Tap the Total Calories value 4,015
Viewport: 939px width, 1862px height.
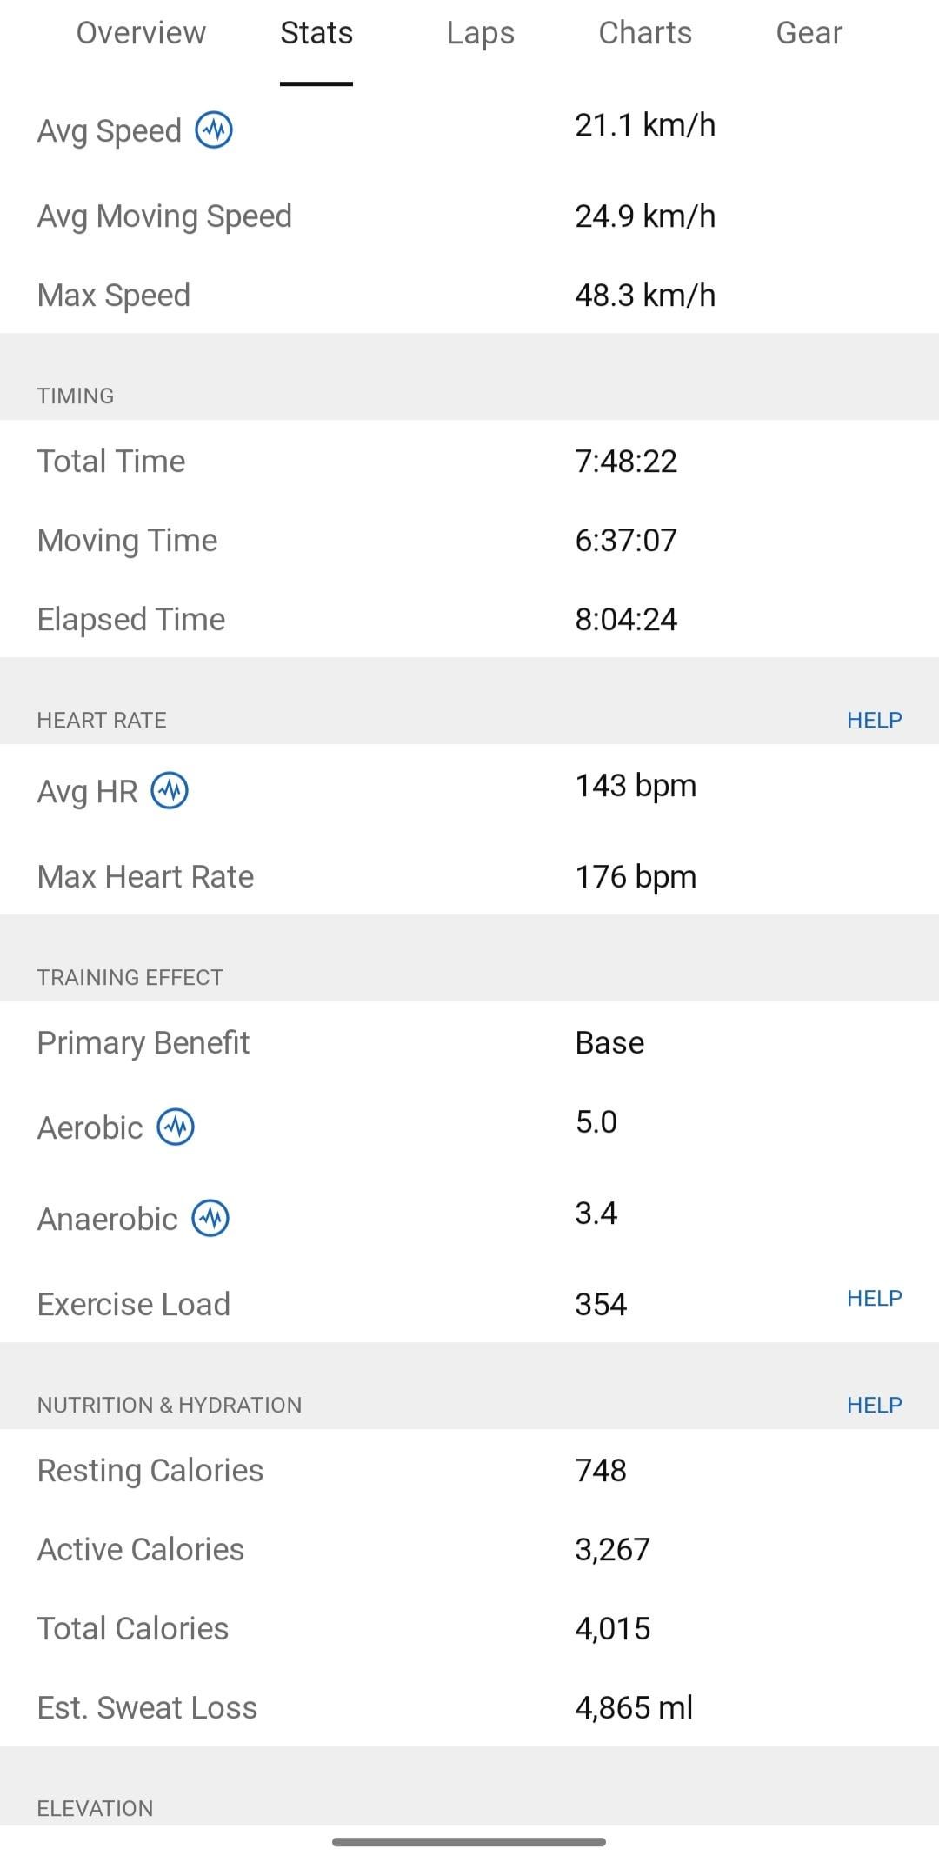click(x=613, y=1628)
